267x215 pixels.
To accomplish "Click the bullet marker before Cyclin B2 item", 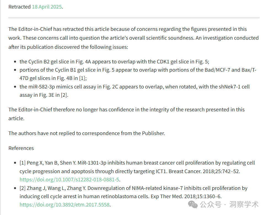I will pos(15,62).
